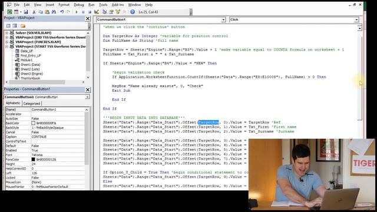Screen dimensions: 377x212
Task: Click the View Microsoft Excel toolbar icon
Action: point(9,12)
